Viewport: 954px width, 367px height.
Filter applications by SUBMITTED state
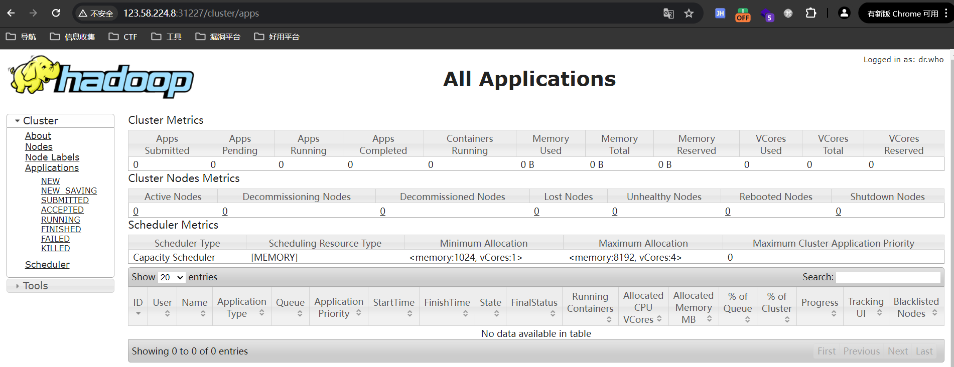click(x=65, y=200)
